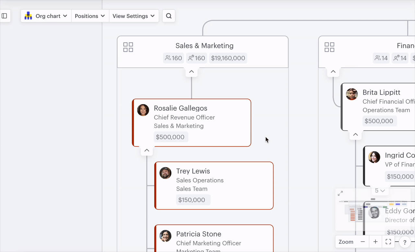Click the headcount badge showing 160

point(173,58)
